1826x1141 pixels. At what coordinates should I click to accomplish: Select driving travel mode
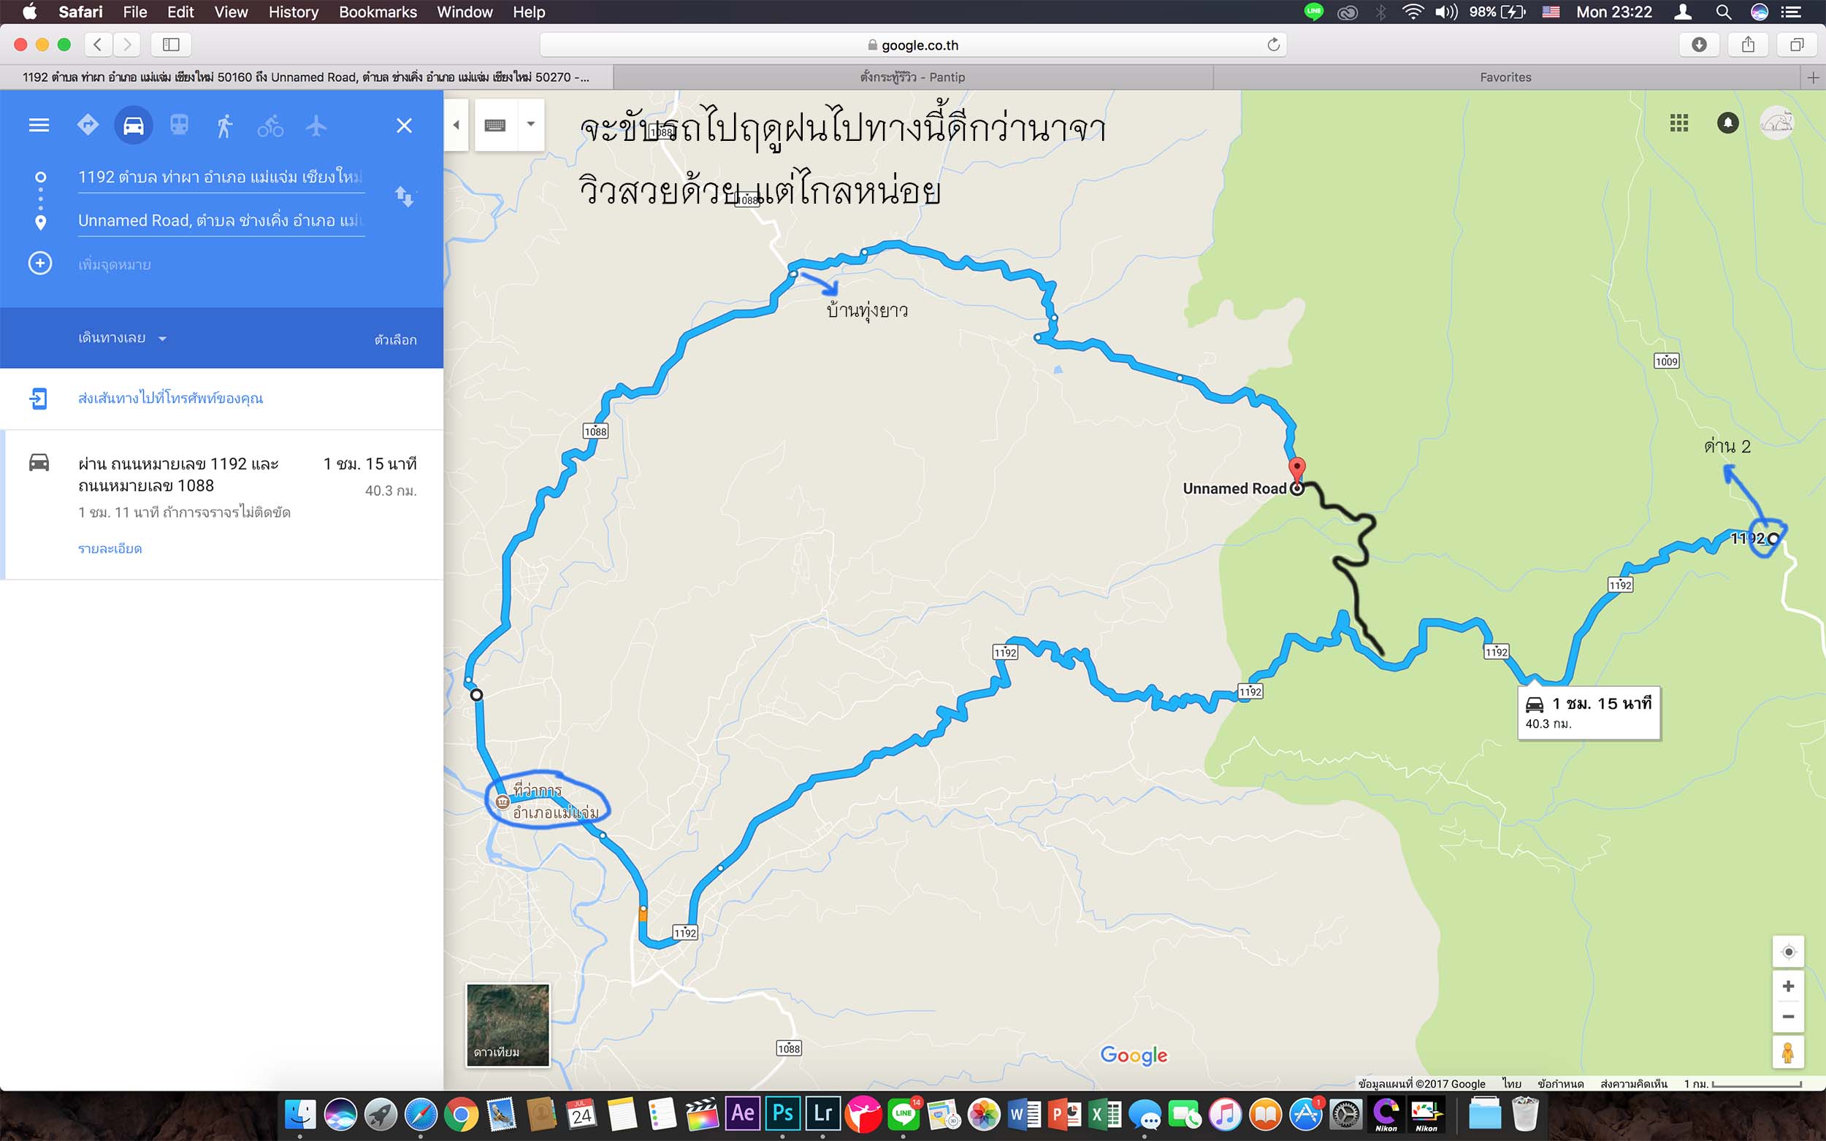(x=134, y=126)
